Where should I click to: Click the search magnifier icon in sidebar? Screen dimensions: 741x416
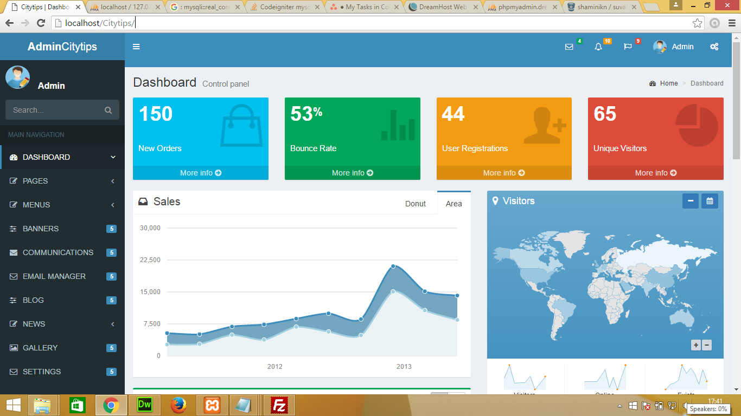point(108,110)
